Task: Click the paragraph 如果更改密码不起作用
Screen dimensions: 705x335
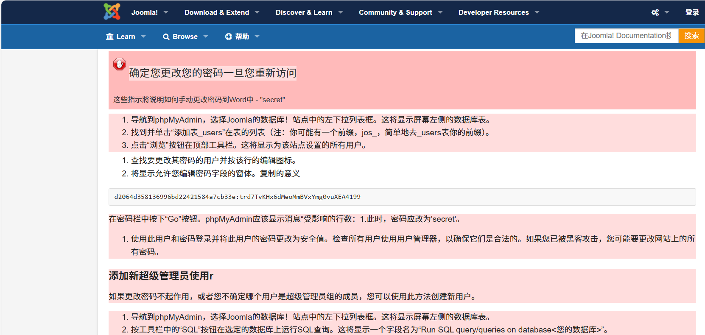Action: (294, 296)
